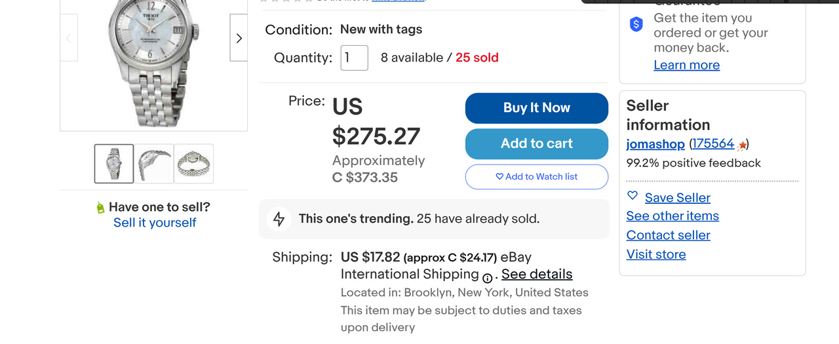Click Learn more about money back guarantee

click(x=686, y=65)
